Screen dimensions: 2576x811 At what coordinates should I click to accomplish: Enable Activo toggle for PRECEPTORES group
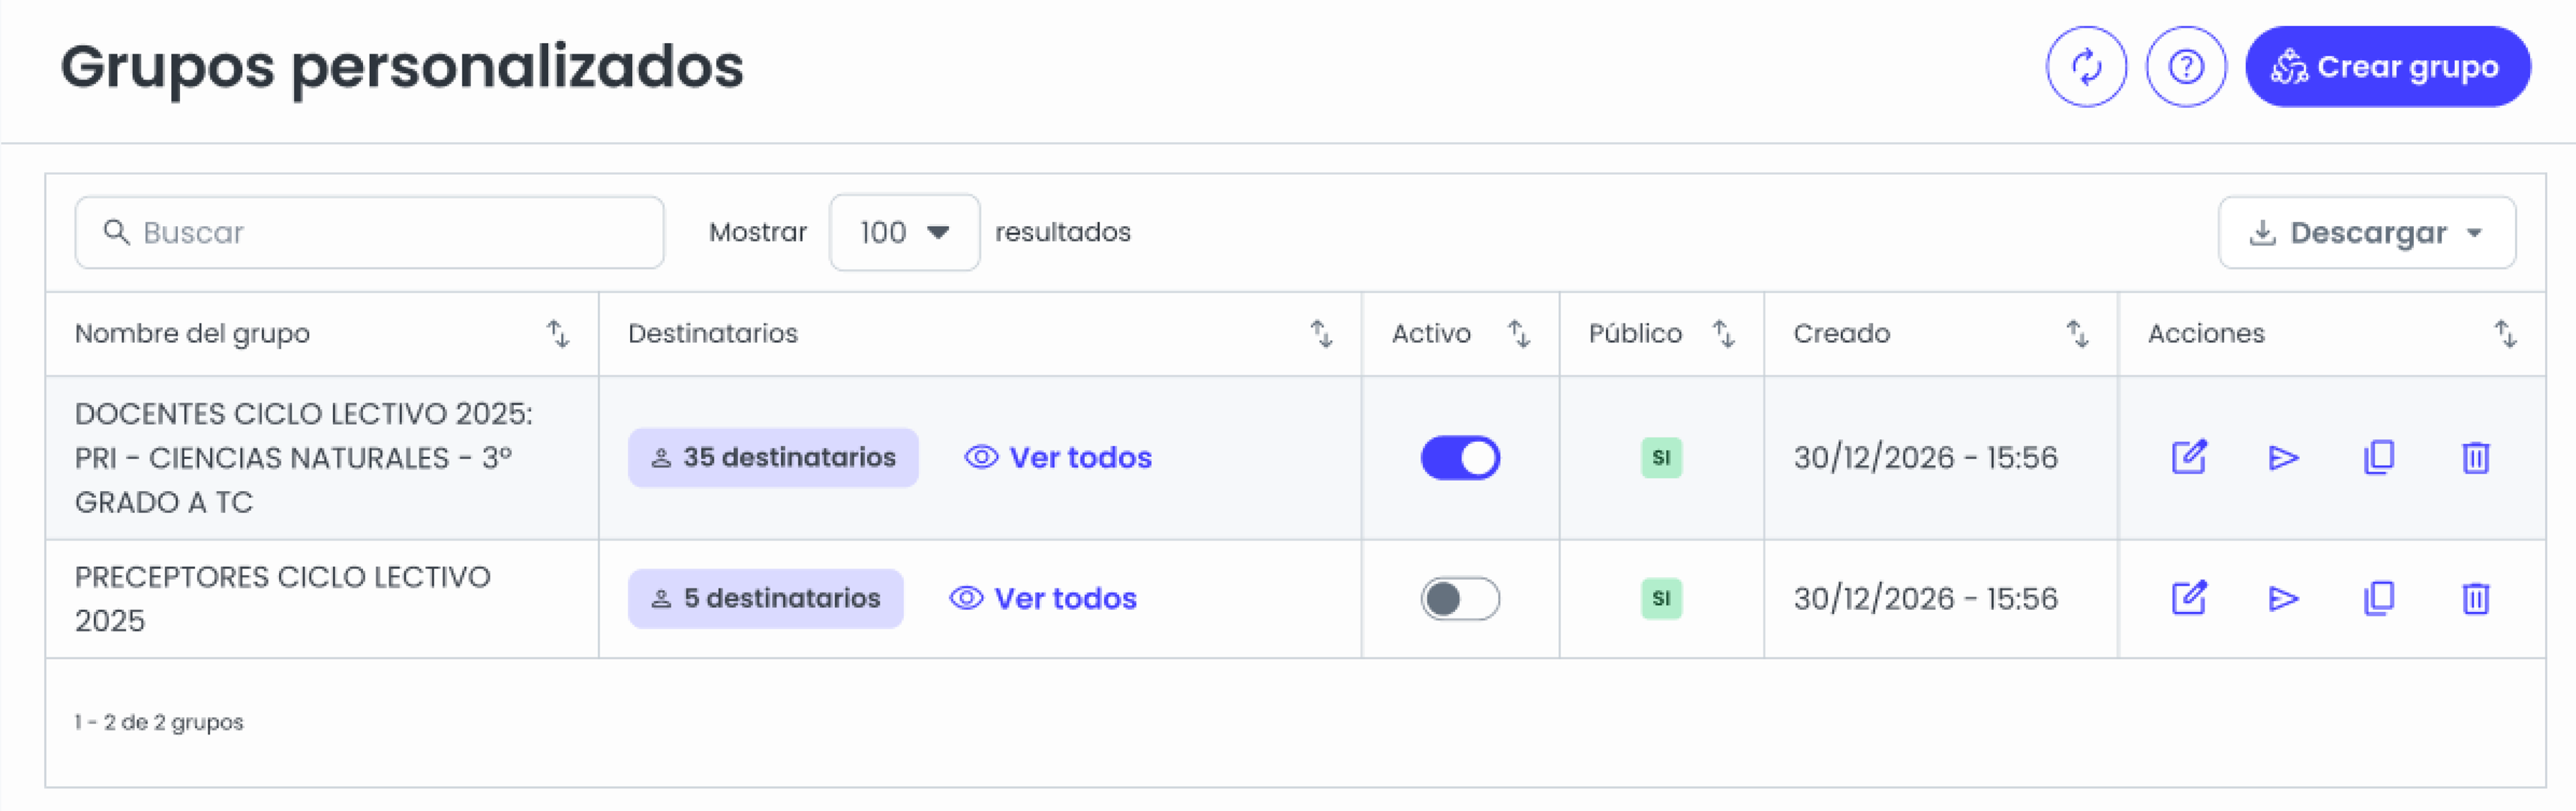point(1460,599)
